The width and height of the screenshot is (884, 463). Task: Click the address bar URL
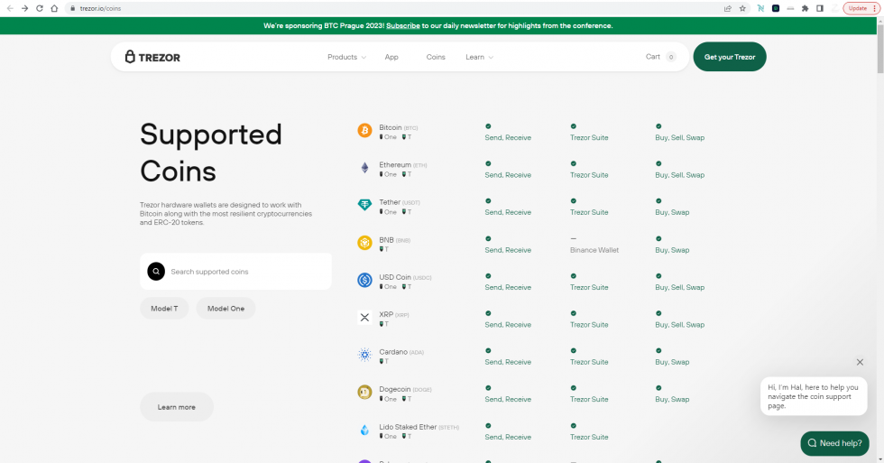pos(100,8)
